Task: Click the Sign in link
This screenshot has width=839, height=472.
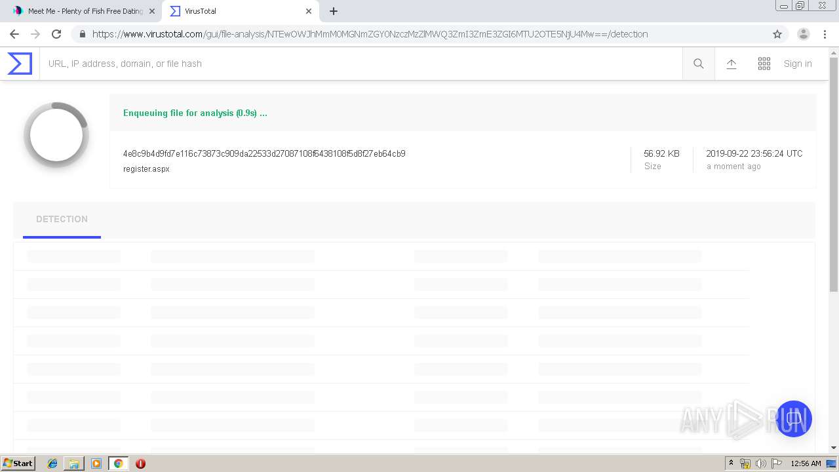Action: 798,64
